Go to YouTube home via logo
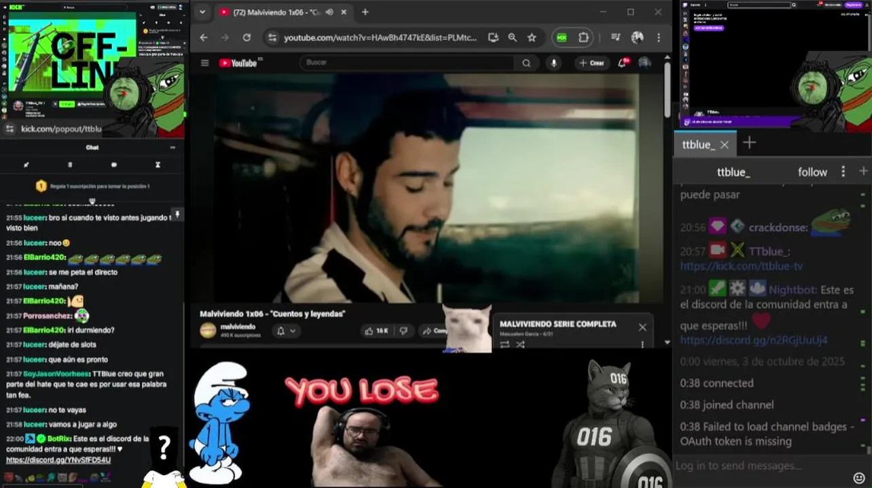Screen dimensions: 872x488 [x=238, y=63]
